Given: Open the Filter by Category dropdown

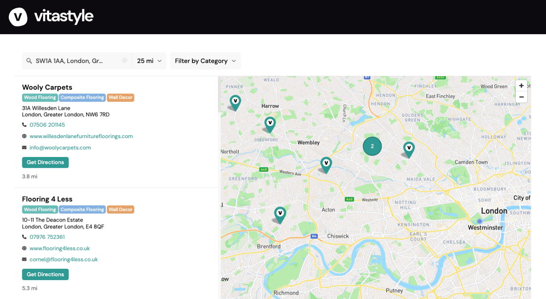Looking at the screenshot, I should coord(205,60).
